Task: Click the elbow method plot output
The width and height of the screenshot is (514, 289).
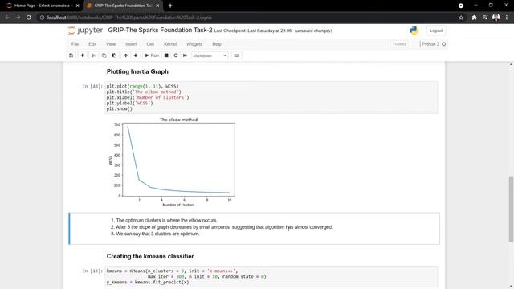Action: [172, 162]
